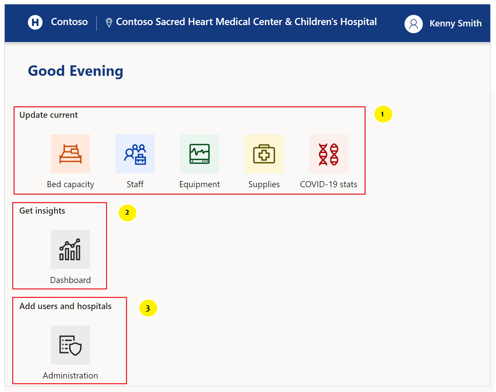Click the Contoso brand name in header
Screen dimensions: 496x392
pos(69,22)
